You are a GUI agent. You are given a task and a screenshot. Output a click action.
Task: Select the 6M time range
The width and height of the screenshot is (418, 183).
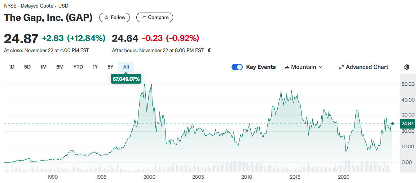[60, 67]
